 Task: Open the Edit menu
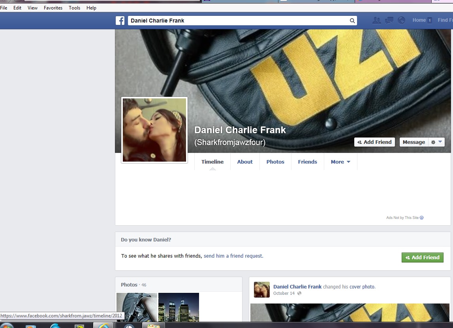click(17, 8)
